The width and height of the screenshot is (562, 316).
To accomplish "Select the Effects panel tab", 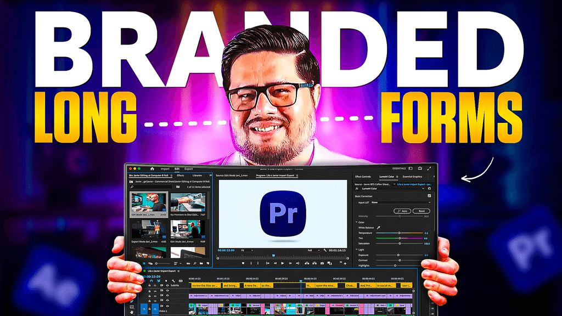I will point(180,176).
